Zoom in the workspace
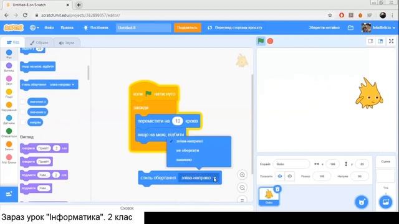399x224 pixels. (x=242, y=175)
